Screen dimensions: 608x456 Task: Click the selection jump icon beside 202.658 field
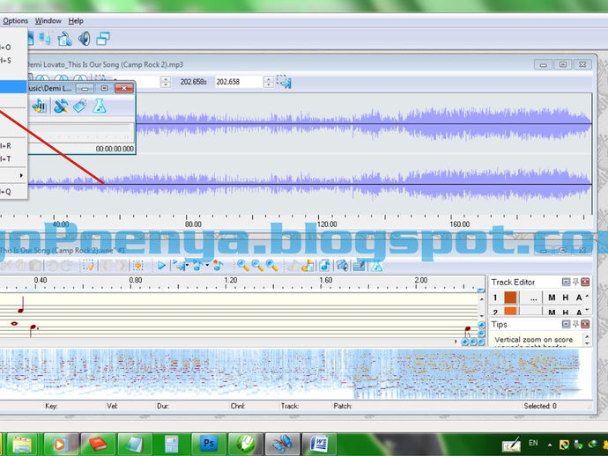(x=285, y=82)
